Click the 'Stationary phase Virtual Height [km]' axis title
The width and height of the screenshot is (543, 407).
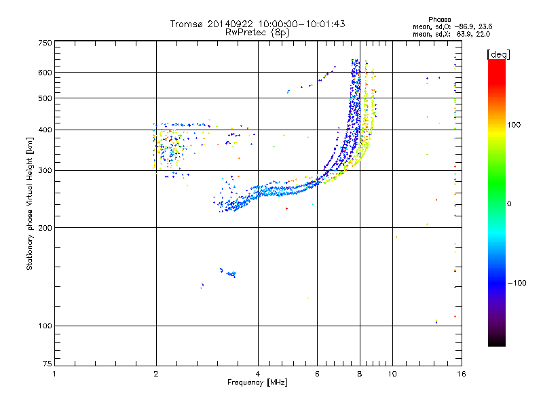tap(30, 203)
